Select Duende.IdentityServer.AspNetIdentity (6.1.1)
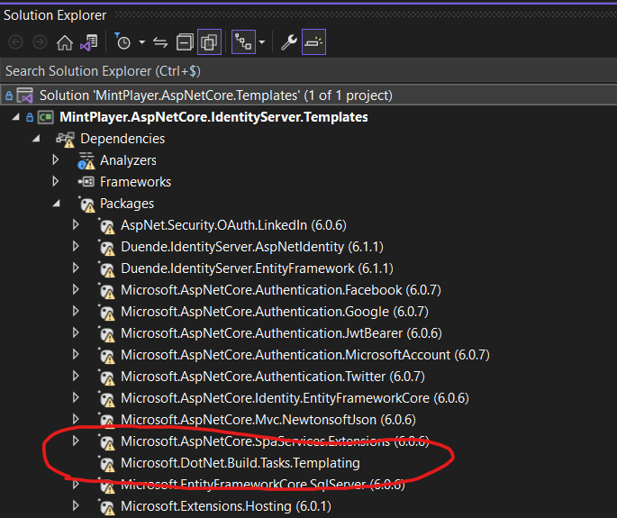 tap(252, 247)
